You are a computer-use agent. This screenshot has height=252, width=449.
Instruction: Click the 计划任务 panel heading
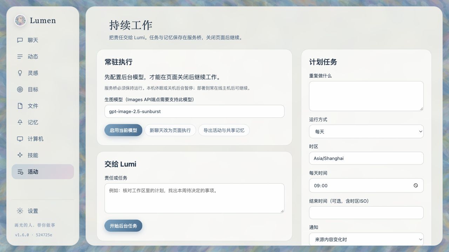pos(323,62)
